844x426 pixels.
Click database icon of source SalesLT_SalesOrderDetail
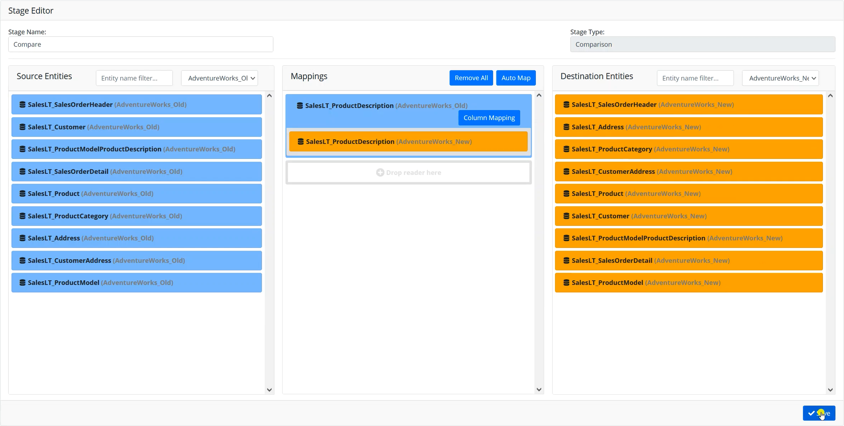(22, 171)
